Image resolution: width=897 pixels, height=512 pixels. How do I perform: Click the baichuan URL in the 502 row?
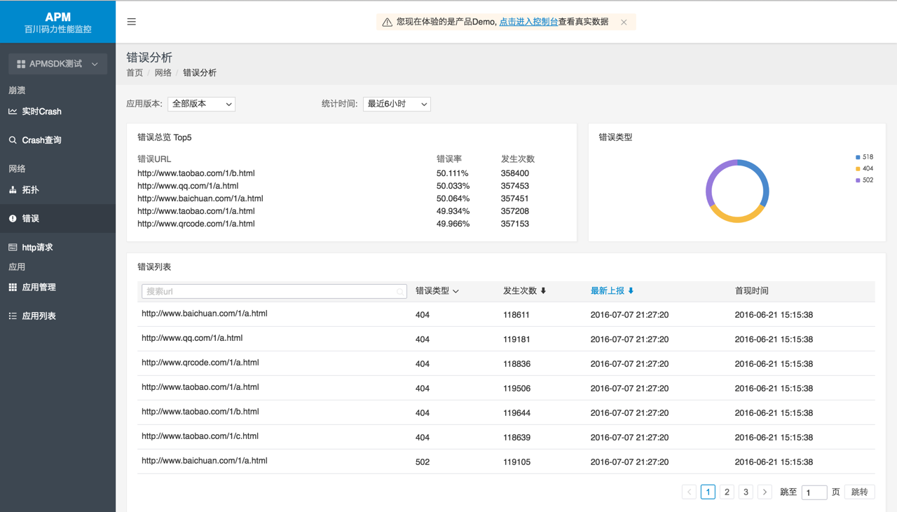pyautogui.click(x=205, y=461)
